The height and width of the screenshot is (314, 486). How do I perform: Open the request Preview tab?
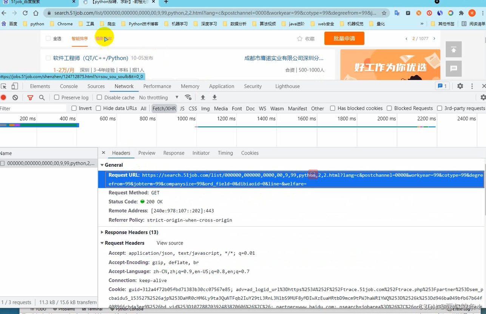click(147, 153)
